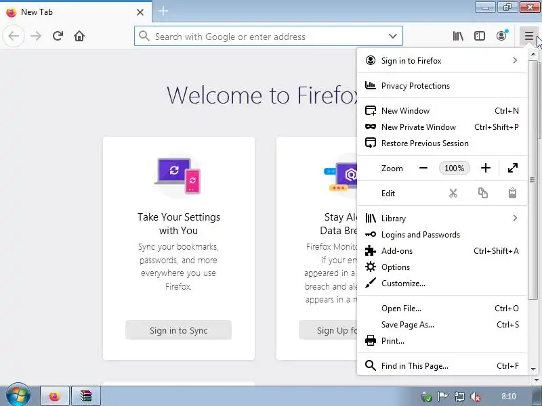Click the Find in This Page magnifier icon
Viewport: 542px width, 406px height.
click(371, 365)
